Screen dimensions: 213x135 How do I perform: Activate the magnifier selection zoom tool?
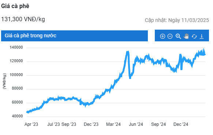point(178,36)
